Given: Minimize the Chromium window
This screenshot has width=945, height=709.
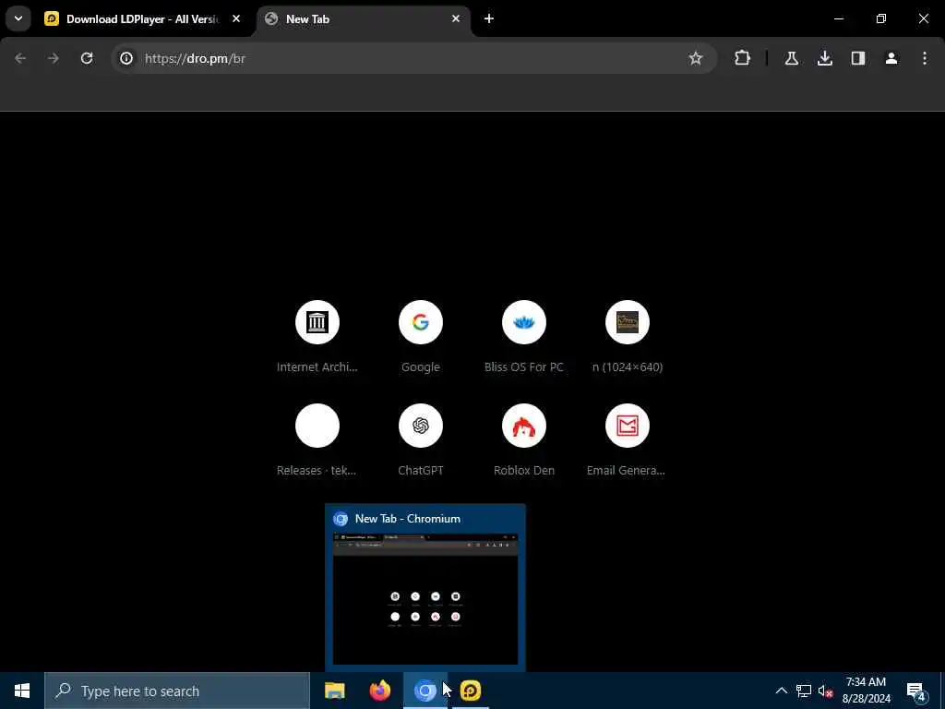Looking at the screenshot, I should click(x=839, y=18).
